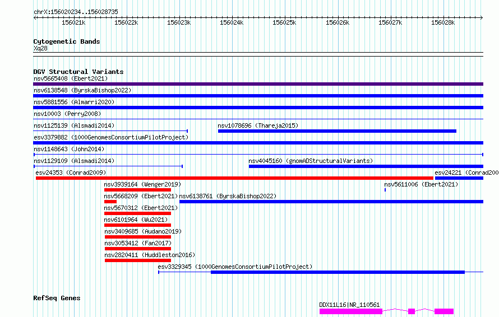Image resolution: width=499 pixels, height=317 pixels.
Task: Select the dark purple nsv5665408 variant bar
Action: (x=258, y=84)
